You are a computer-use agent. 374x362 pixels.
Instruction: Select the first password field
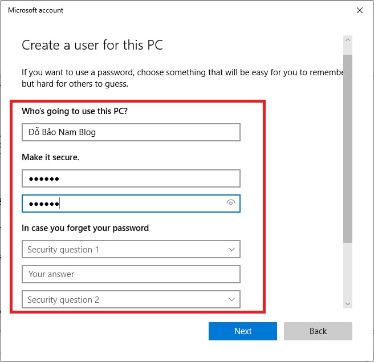coord(131,178)
